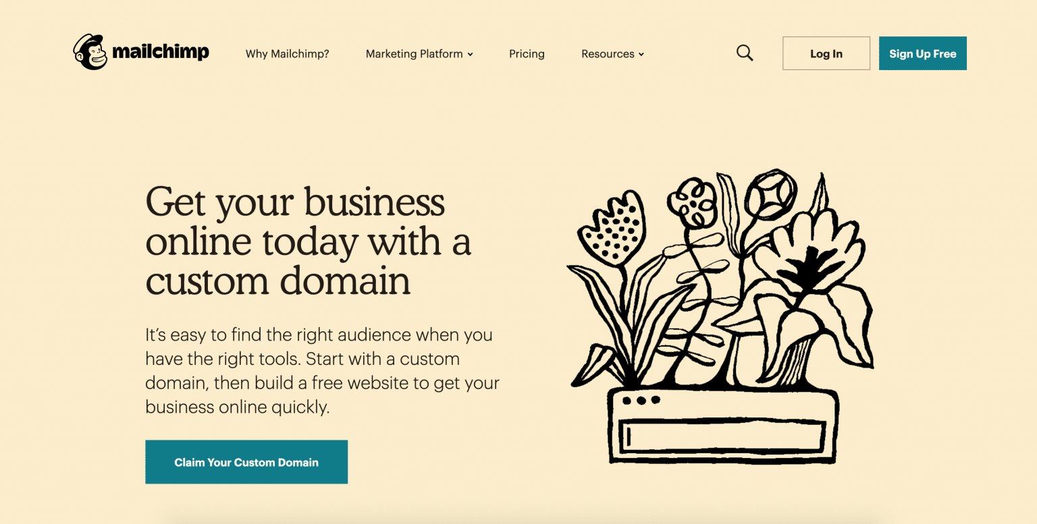Click Claim Your Custom Domain
Viewport: 1037px width, 524px height.
click(x=246, y=462)
